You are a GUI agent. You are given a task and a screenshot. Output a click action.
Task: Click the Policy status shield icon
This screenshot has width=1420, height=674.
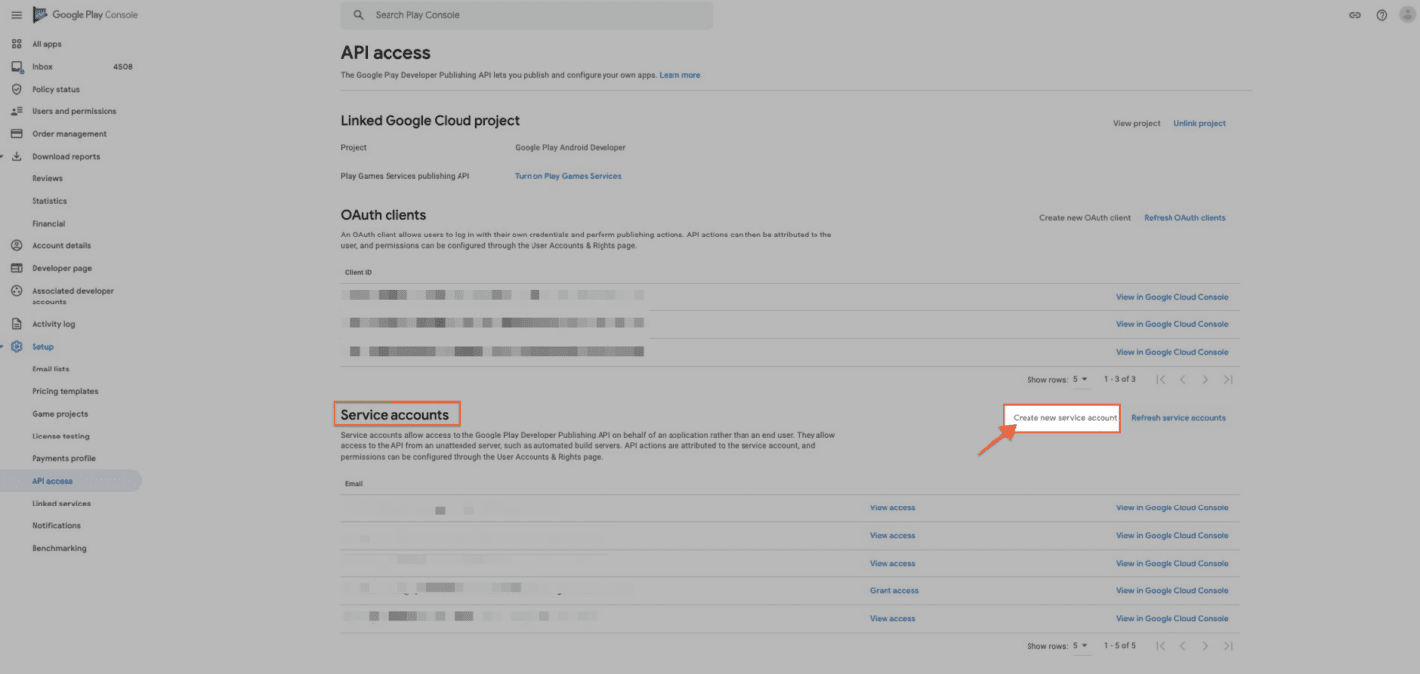pyautogui.click(x=17, y=89)
